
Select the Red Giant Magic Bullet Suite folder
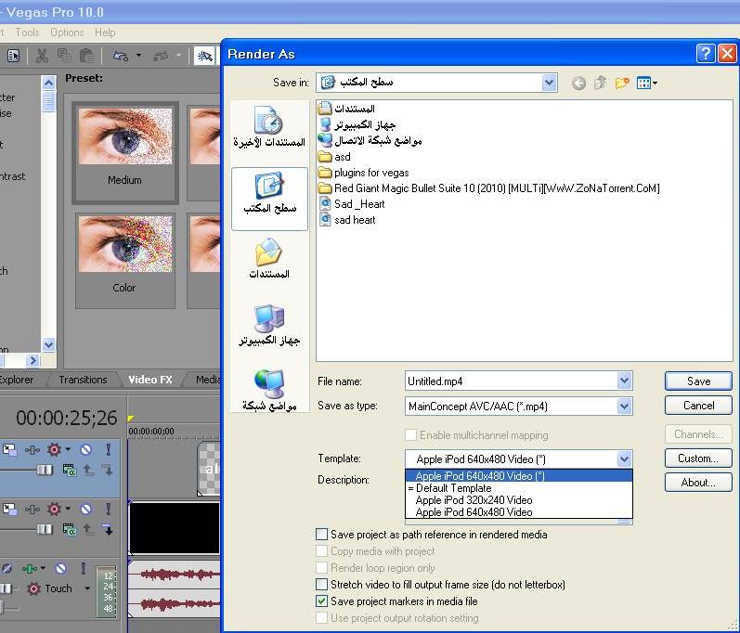(x=488, y=188)
